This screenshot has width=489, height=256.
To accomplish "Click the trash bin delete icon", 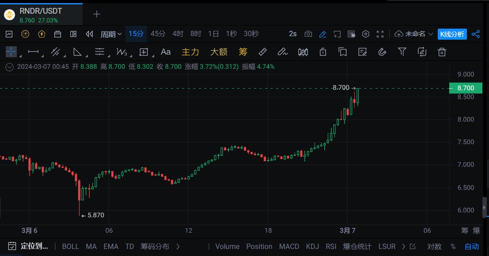I will (x=442, y=52).
